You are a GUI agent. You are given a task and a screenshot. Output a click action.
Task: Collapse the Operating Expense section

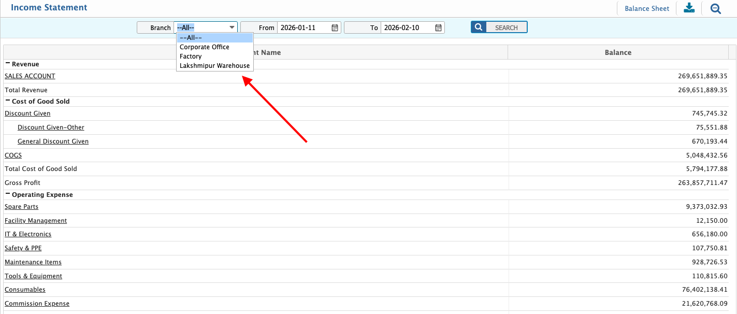(7, 194)
